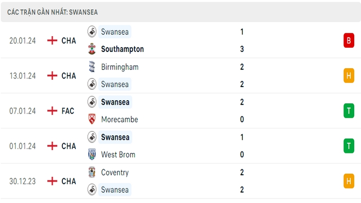361x203 pixels.
Task: Click the West Brom club crest icon
Action: pyautogui.click(x=92, y=154)
